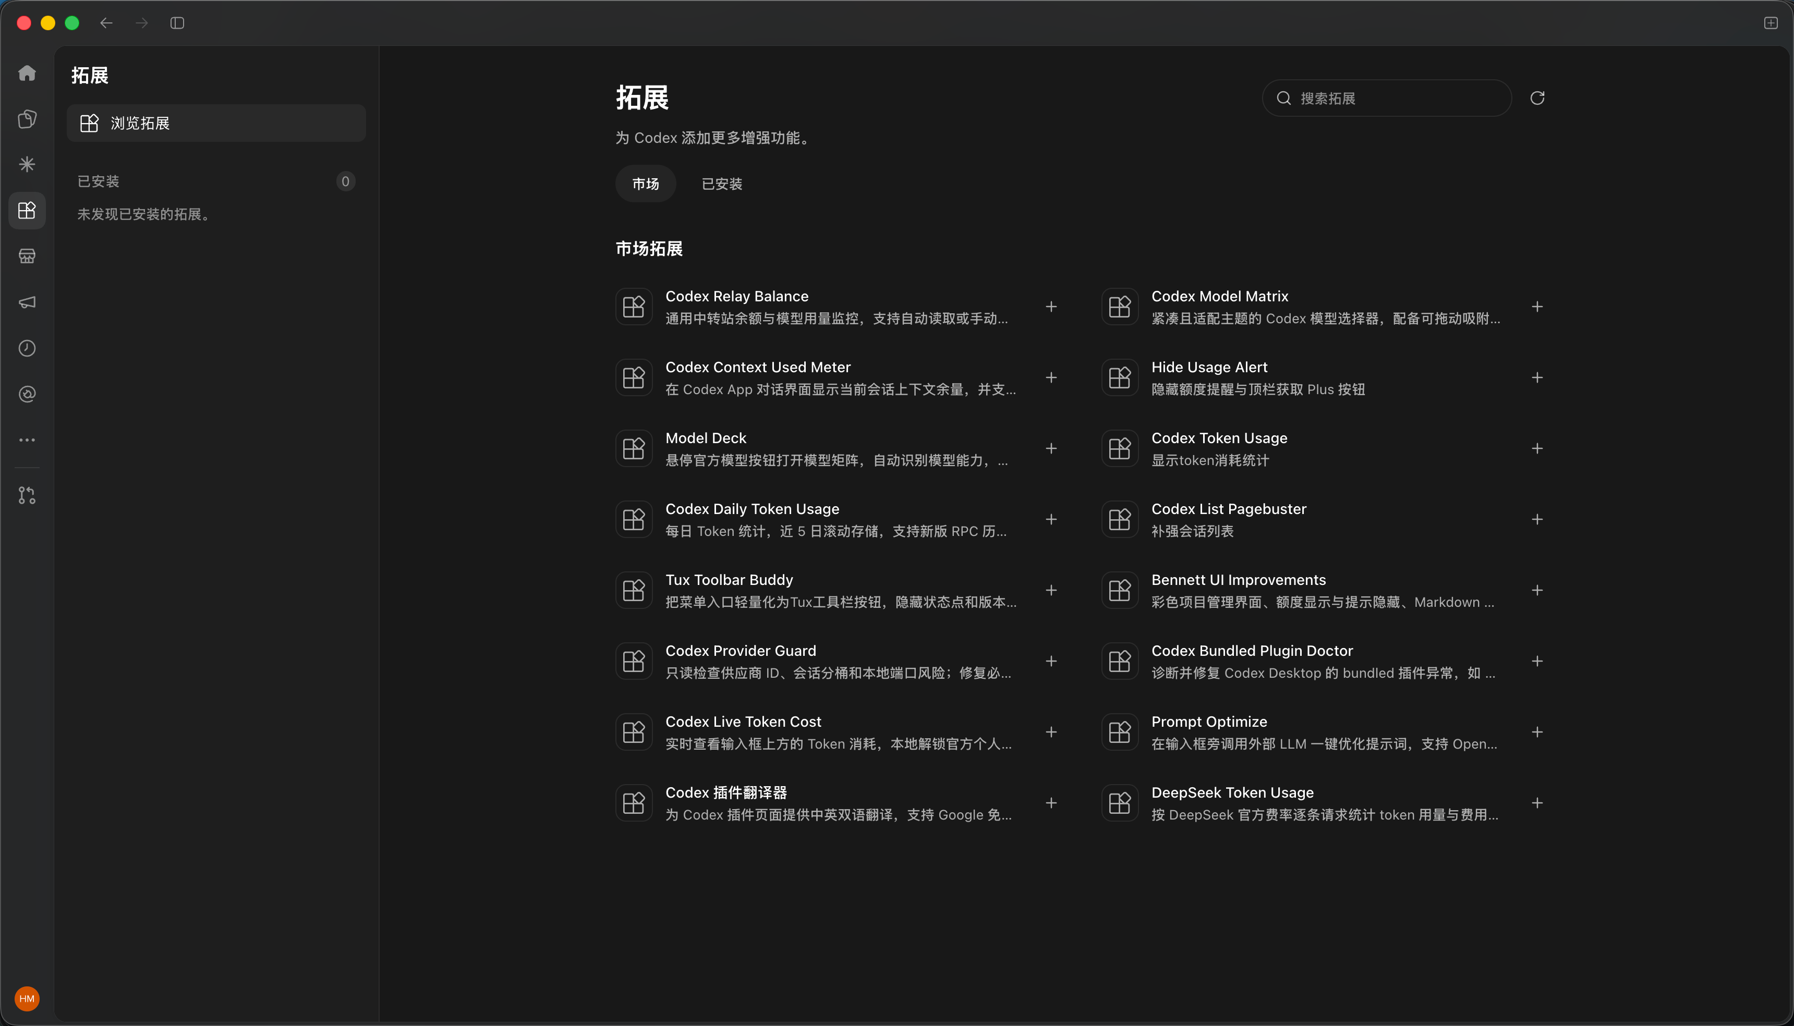Toggle the sidebar panel icon in the title bar
The image size is (1794, 1026).
coord(178,23)
